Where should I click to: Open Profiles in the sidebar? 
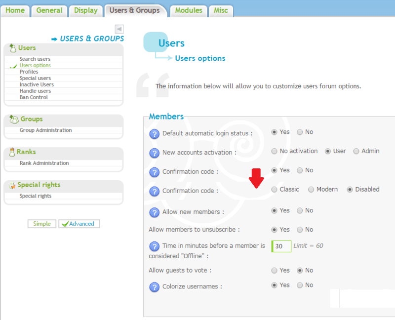29,72
